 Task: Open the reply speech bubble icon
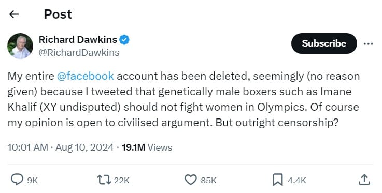click(17, 180)
